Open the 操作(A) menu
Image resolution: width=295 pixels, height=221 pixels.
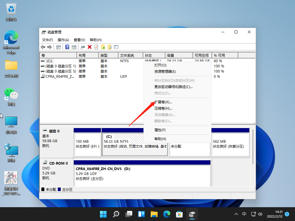pyautogui.click(x=63, y=40)
